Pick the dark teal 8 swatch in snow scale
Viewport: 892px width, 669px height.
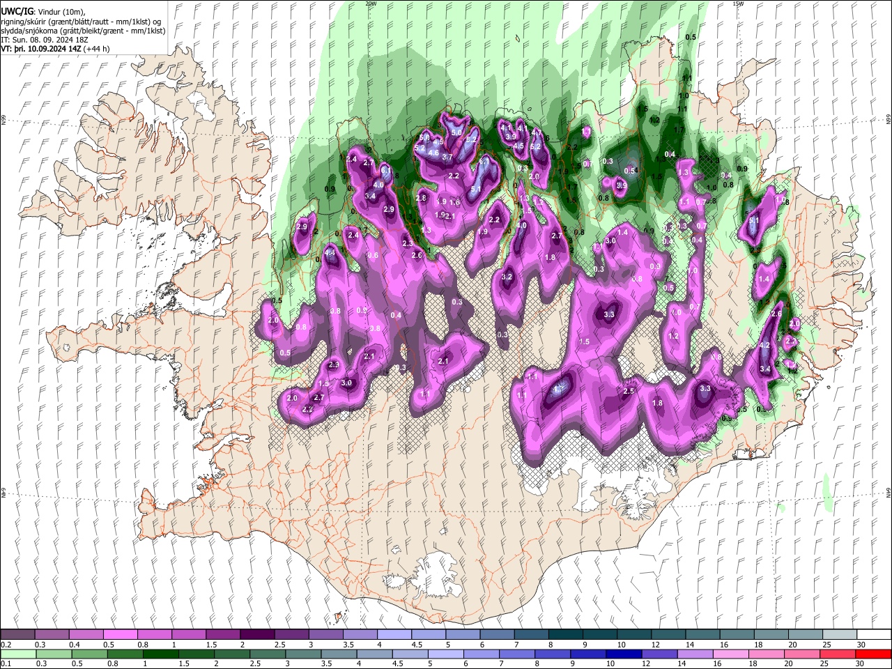(566, 635)
